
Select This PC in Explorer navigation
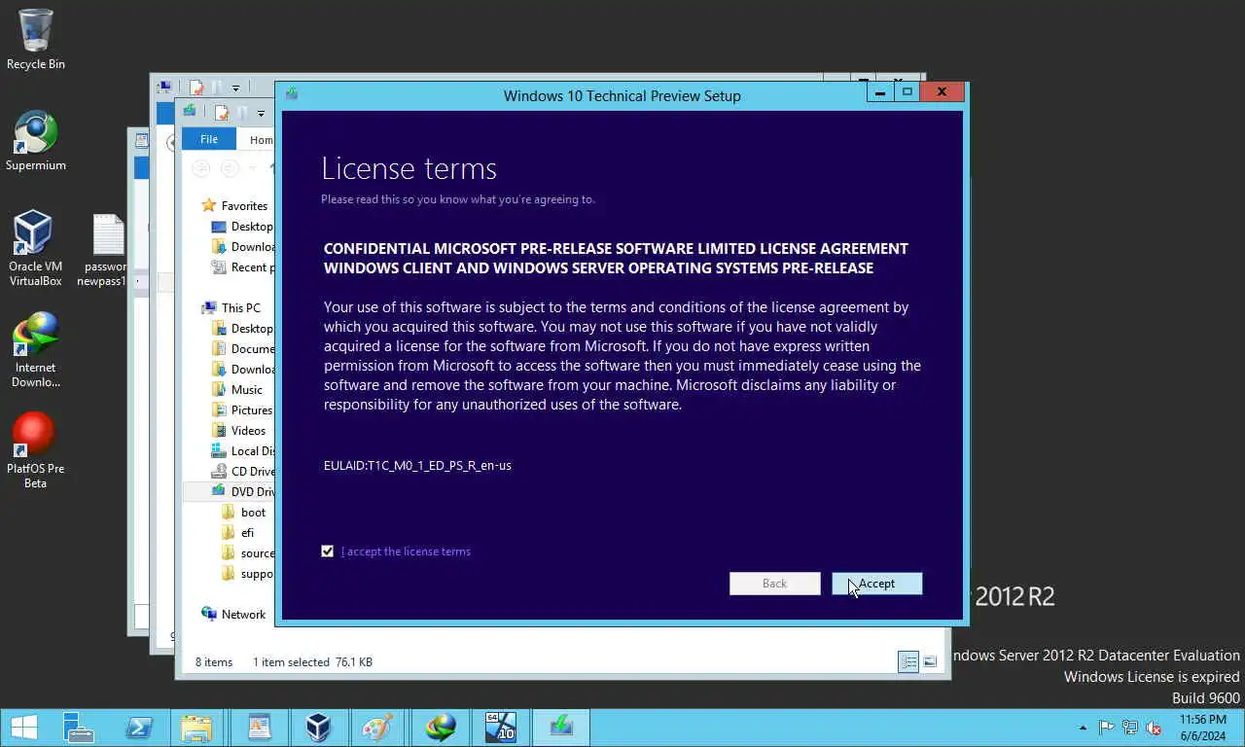(x=240, y=308)
